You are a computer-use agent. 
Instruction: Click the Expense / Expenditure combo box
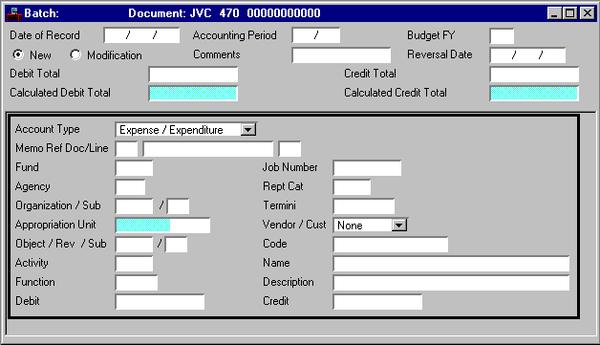click(x=185, y=130)
